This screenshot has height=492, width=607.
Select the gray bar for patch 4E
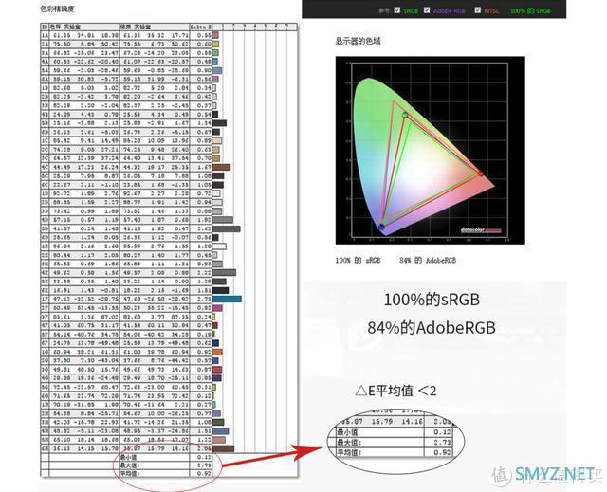(224, 273)
